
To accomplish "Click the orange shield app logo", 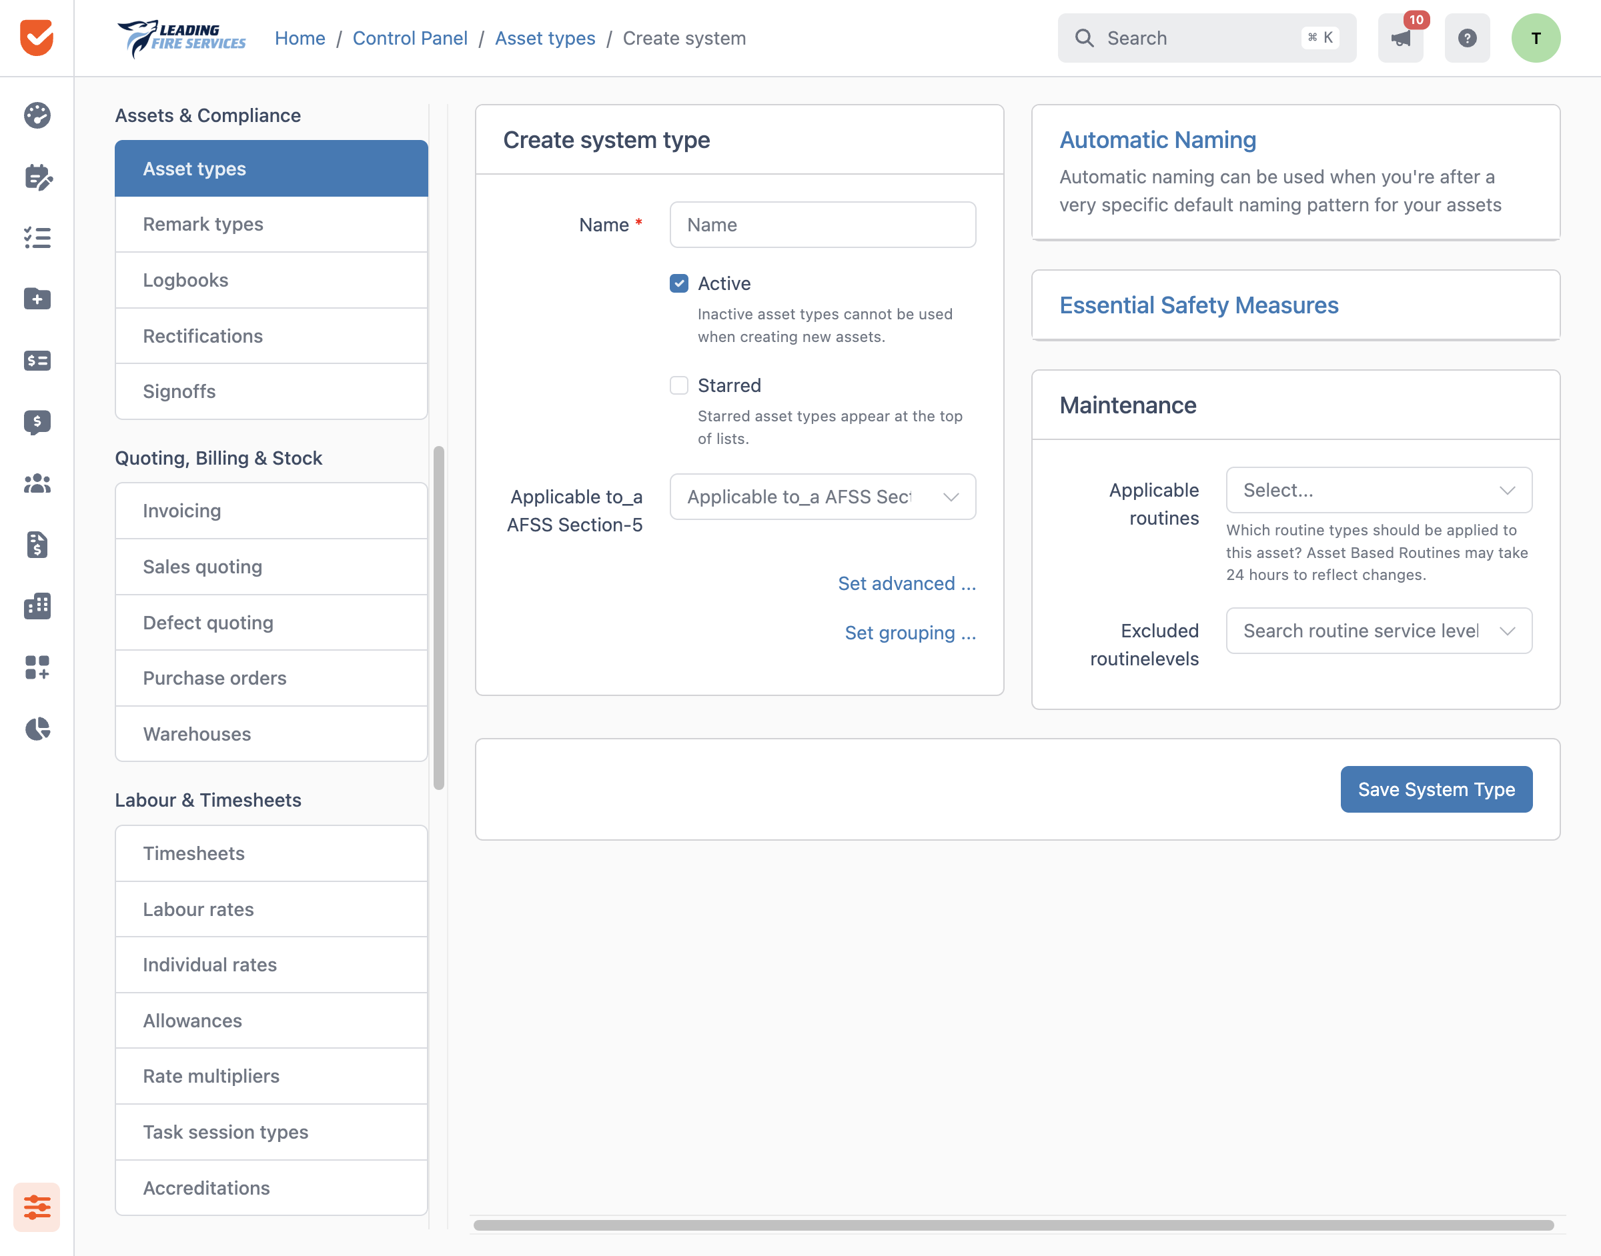I will coord(37,37).
